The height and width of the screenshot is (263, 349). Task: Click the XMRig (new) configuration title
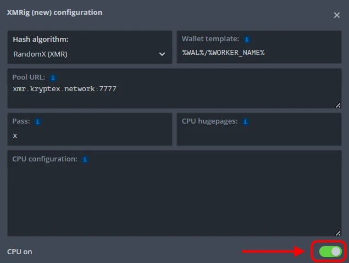pyautogui.click(x=54, y=13)
